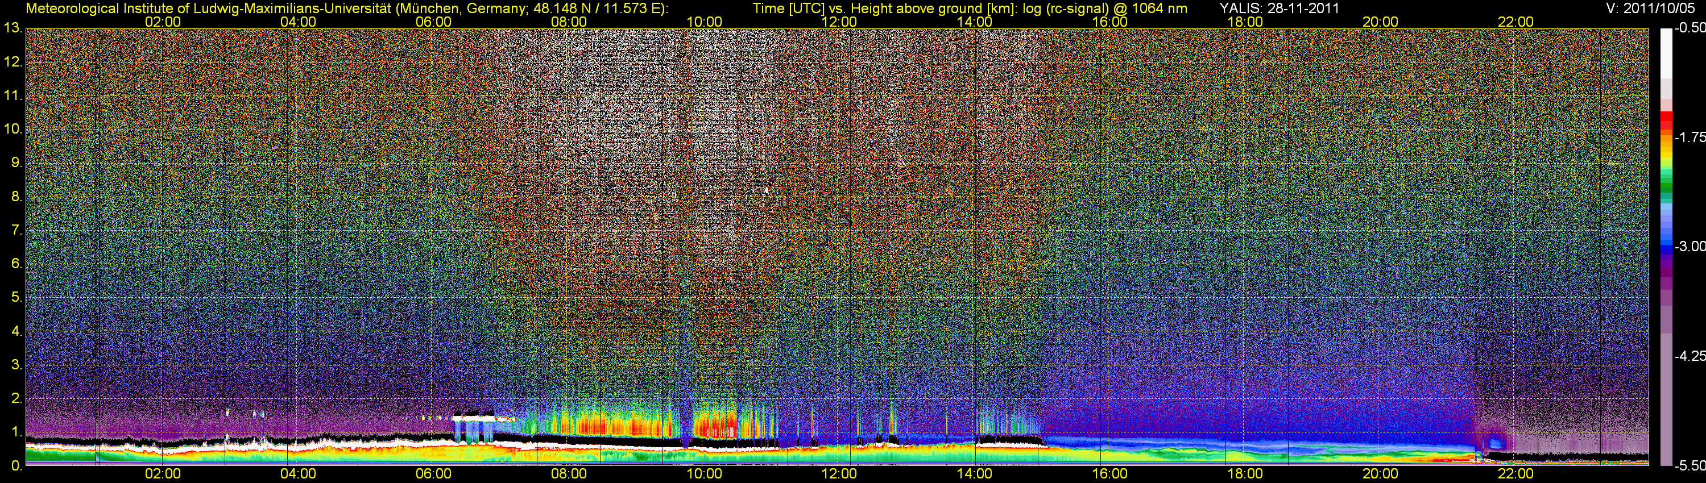This screenshot has width=1706, height=483.
Task: Select the 22:00 tick on bottom axis
Action: point(1515,474)
